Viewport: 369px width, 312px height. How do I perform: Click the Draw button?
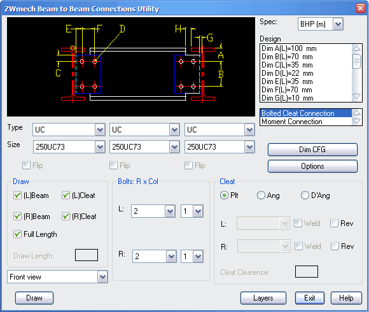34,298
